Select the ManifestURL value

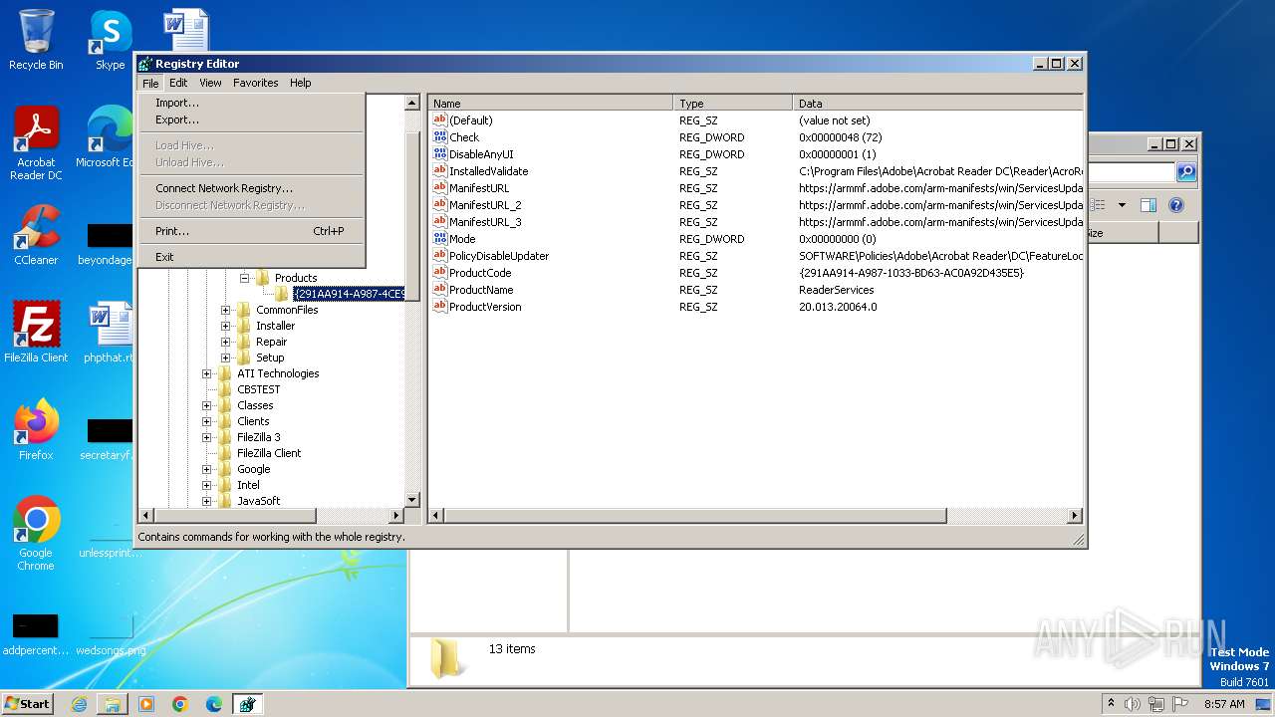click(x=479, y=188)
